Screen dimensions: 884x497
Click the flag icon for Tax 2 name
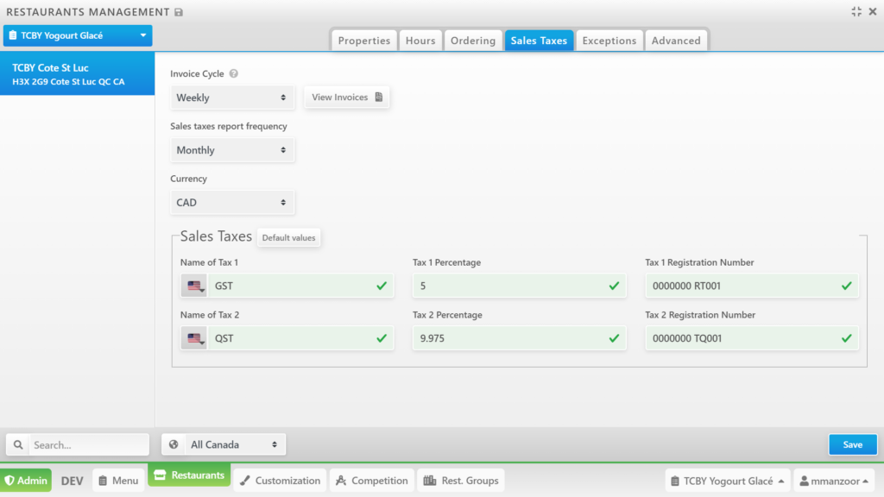[x=194, y=338]
